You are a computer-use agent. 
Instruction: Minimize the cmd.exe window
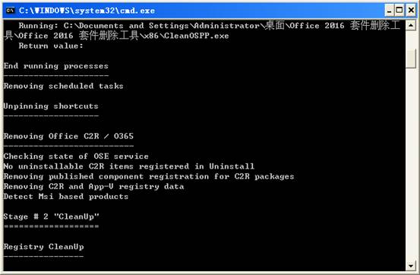pyautogui.click(x=389, y=11)
